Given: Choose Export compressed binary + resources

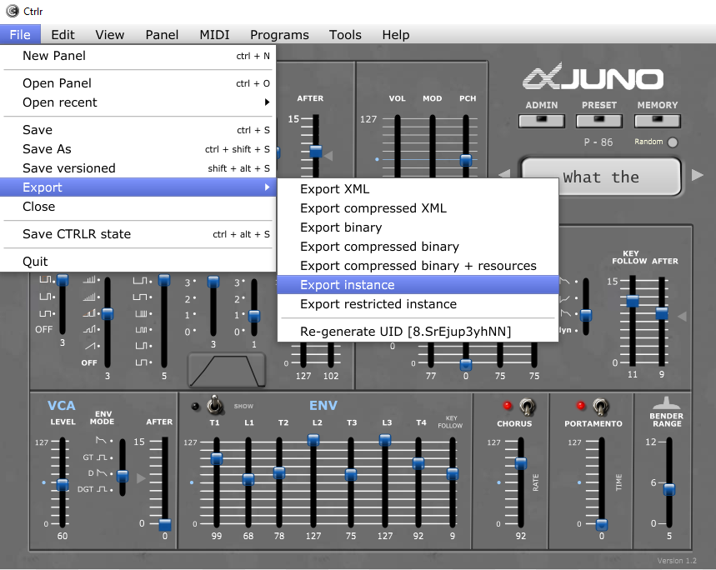Looking at the screenshot, I should click(418, 266).
